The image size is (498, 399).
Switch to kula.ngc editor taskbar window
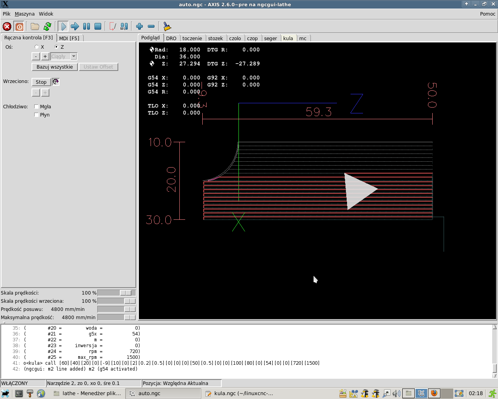(x=239, y=394)
